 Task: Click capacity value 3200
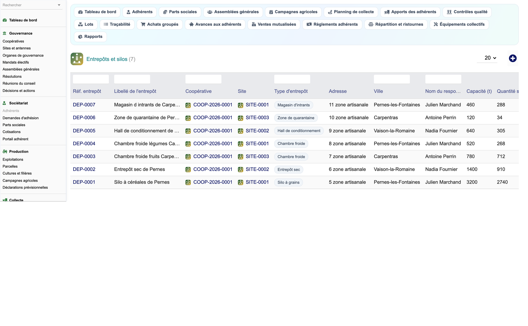[x=472, y=182]
